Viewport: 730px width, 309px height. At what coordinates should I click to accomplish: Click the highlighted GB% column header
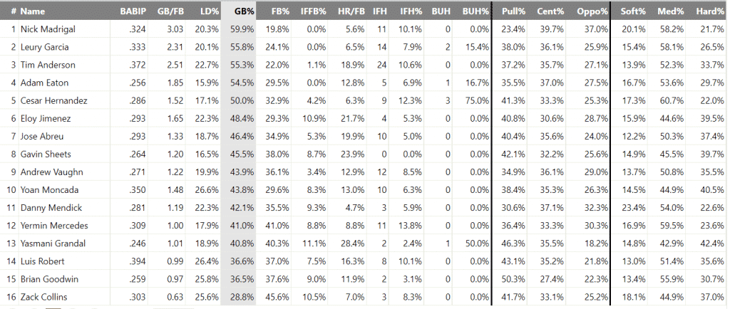pyautogui.click(x=244, y=11)
